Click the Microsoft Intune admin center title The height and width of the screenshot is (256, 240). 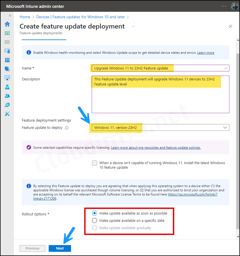pyautogui.click(x=35, y=6)
